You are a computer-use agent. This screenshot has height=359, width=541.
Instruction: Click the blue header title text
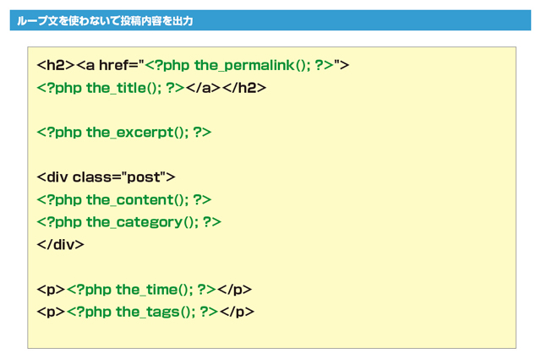[105, 20]
